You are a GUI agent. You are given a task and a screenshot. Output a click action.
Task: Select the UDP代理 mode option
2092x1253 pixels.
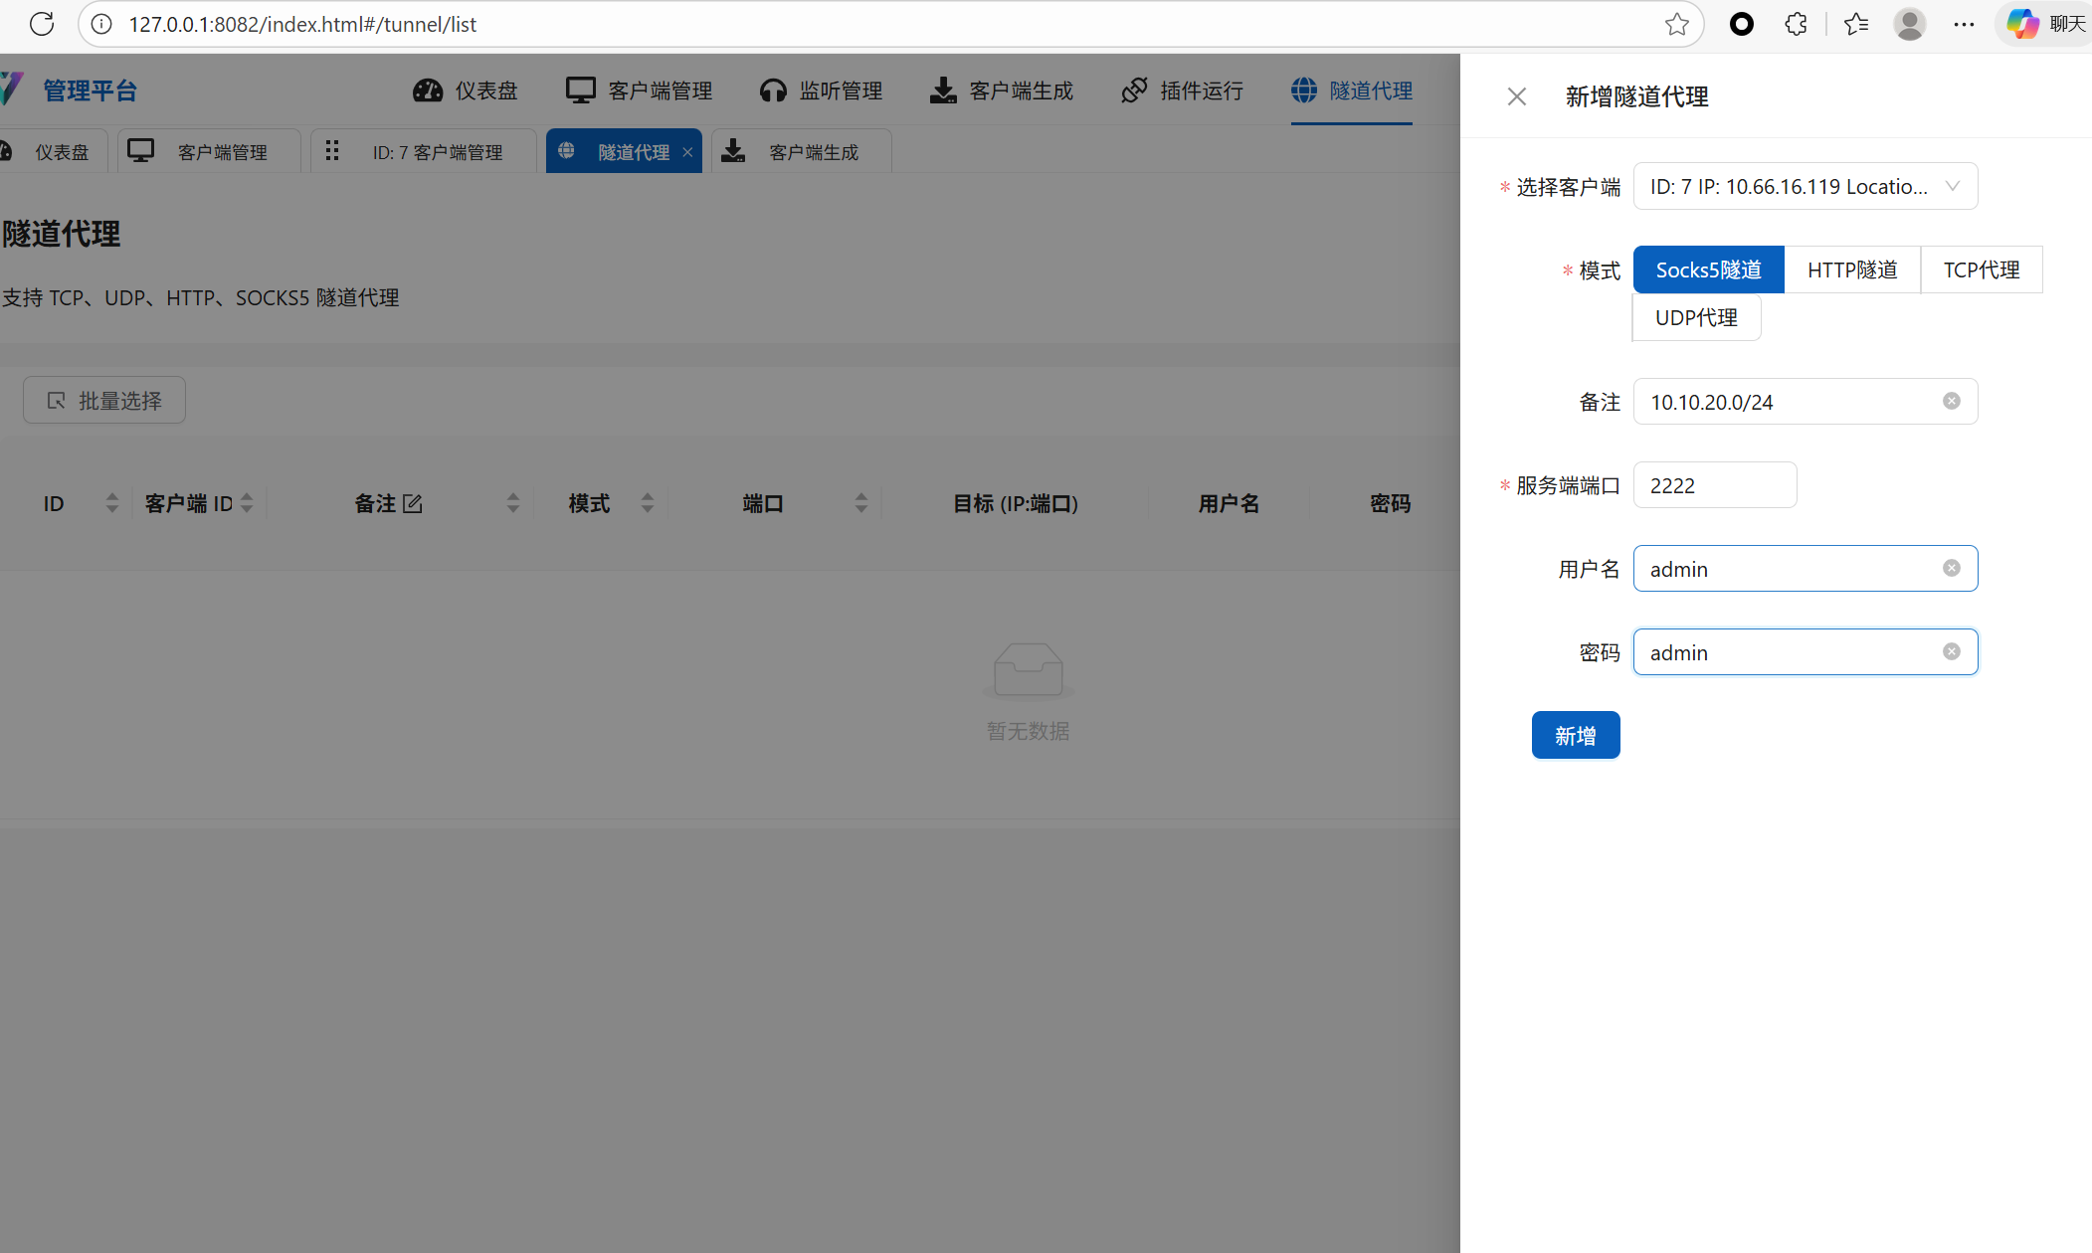1696,317
